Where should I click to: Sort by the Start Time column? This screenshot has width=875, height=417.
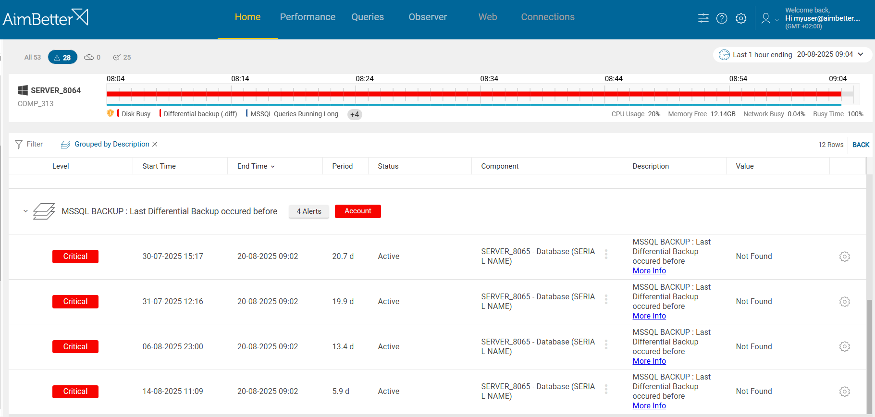[159, 166]
